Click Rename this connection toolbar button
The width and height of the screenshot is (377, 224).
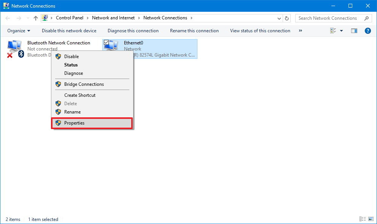[194, 31]
